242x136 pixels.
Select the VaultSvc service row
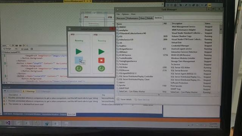(x=168, y=46)
